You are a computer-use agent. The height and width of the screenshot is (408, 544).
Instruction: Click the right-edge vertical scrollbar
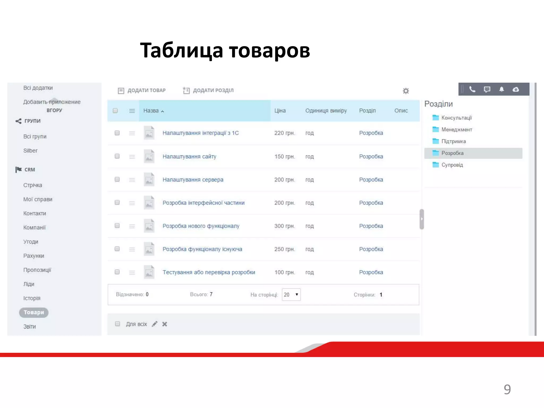pos(535,209)
